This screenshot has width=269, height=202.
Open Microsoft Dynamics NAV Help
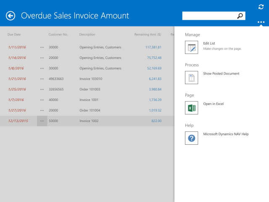coord(226,134)
